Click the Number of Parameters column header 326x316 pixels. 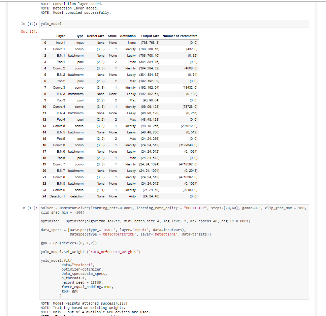pyautogui.click(x=180, y=36)
